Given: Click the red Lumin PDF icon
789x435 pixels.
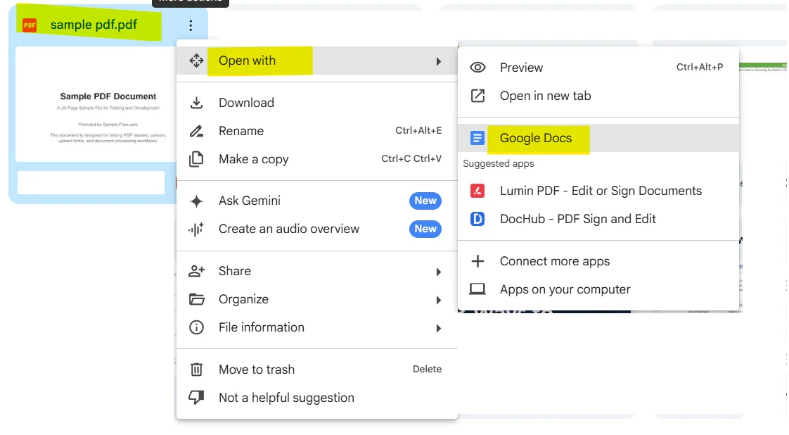Looking at the screenshot, I should pos(477,191).
